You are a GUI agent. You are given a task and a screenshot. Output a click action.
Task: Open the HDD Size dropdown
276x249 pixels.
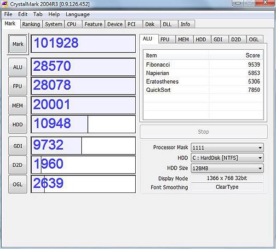click(260, 169)
